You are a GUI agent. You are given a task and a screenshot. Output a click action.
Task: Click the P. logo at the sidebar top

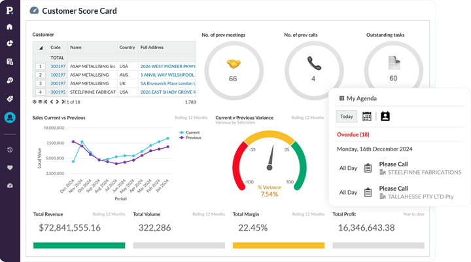(10, 10)
